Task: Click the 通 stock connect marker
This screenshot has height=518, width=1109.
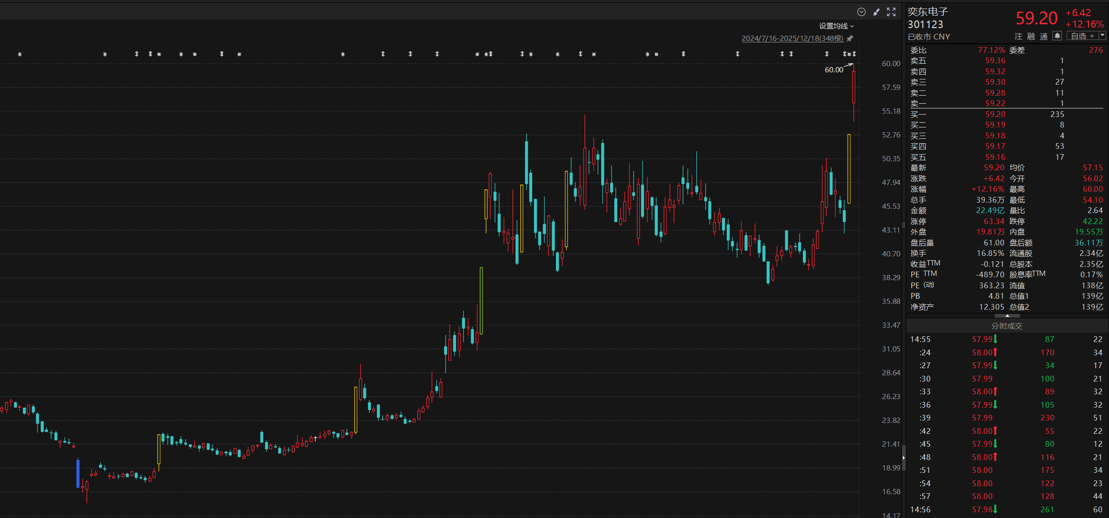Action: tap(1044, 36)
